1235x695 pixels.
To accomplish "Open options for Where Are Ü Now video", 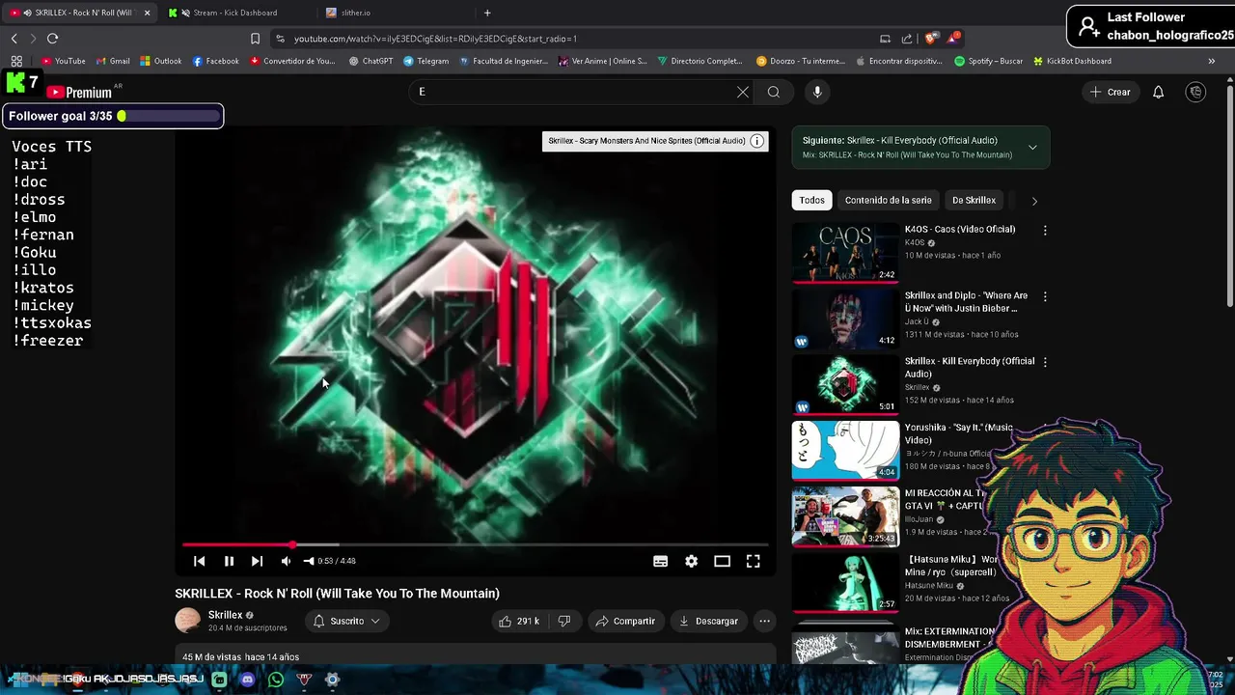I will point(1044,296).
